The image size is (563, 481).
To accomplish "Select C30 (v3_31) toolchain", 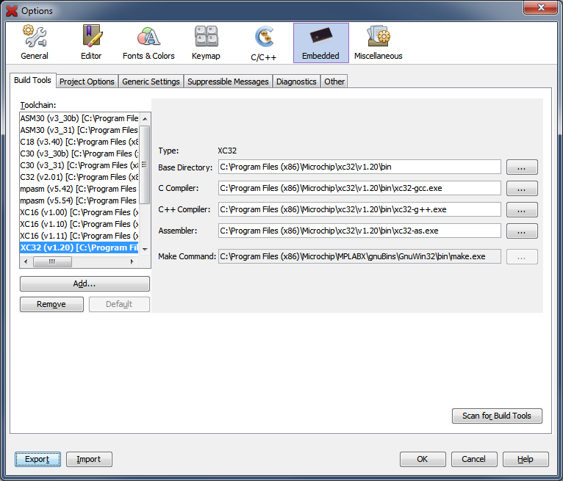I will 79,165.
